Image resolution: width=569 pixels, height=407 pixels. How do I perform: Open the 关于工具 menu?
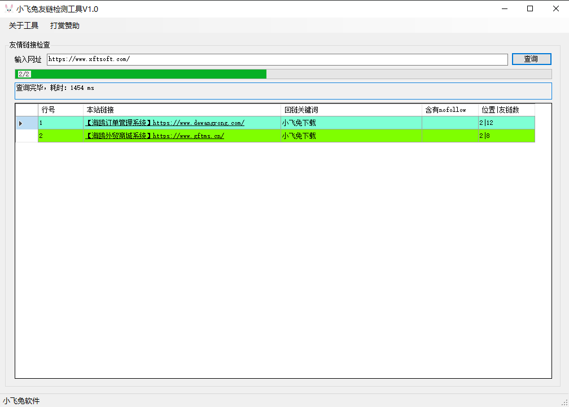[24, 25]
